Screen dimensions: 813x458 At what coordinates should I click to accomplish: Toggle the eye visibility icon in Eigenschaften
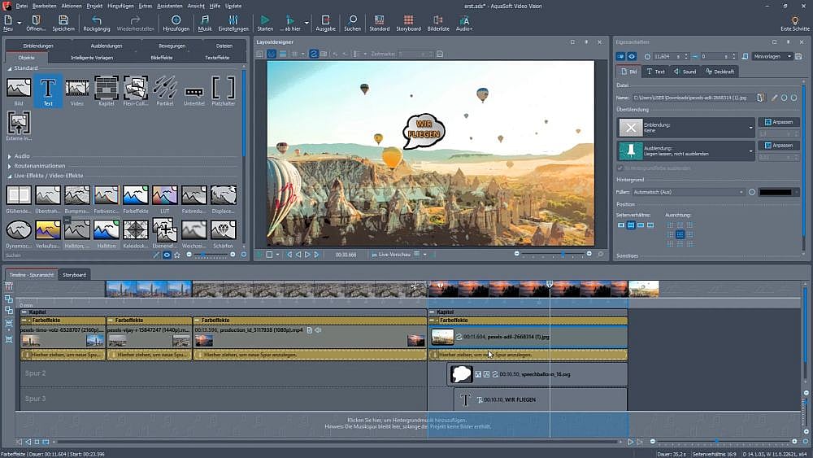(632, 56)
